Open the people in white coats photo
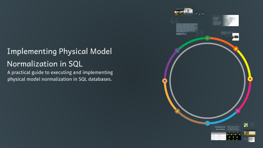This screenshot has height=148, width=263. [188, 11]
